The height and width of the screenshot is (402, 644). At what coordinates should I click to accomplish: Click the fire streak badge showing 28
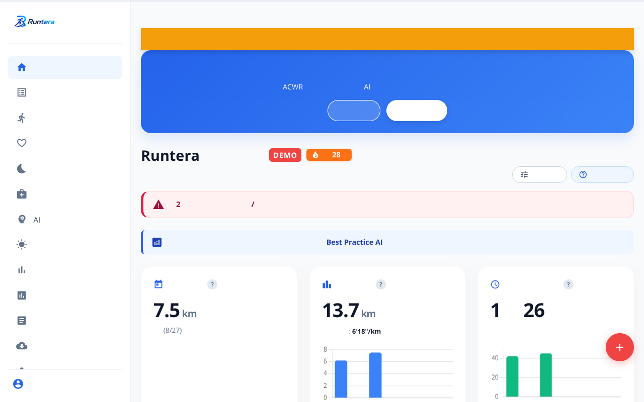click(329, 155)
